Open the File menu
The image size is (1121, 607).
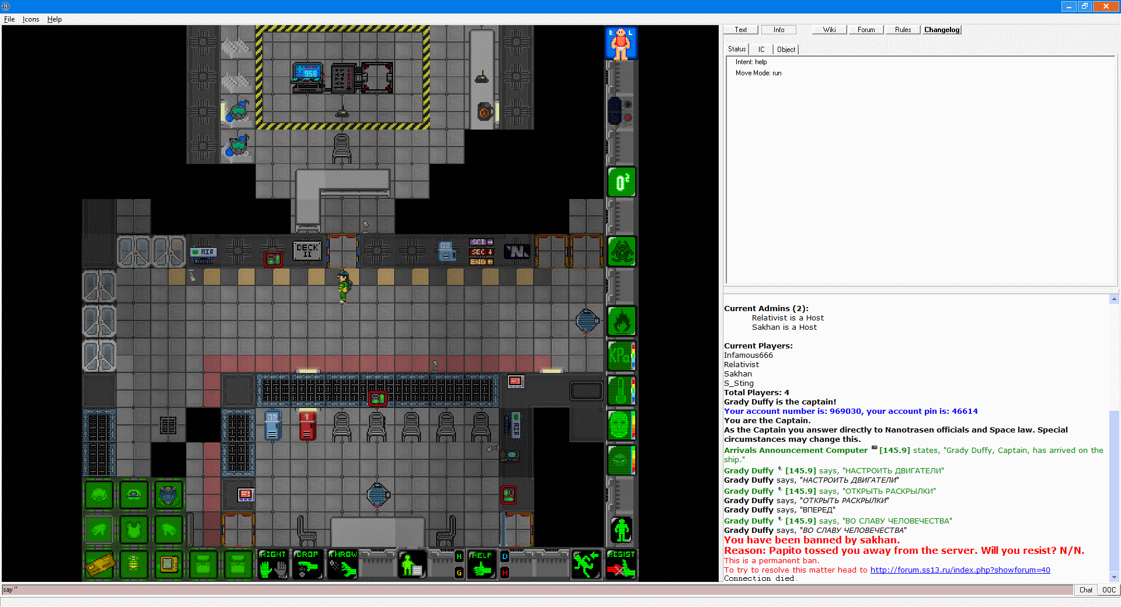(9, 19)
